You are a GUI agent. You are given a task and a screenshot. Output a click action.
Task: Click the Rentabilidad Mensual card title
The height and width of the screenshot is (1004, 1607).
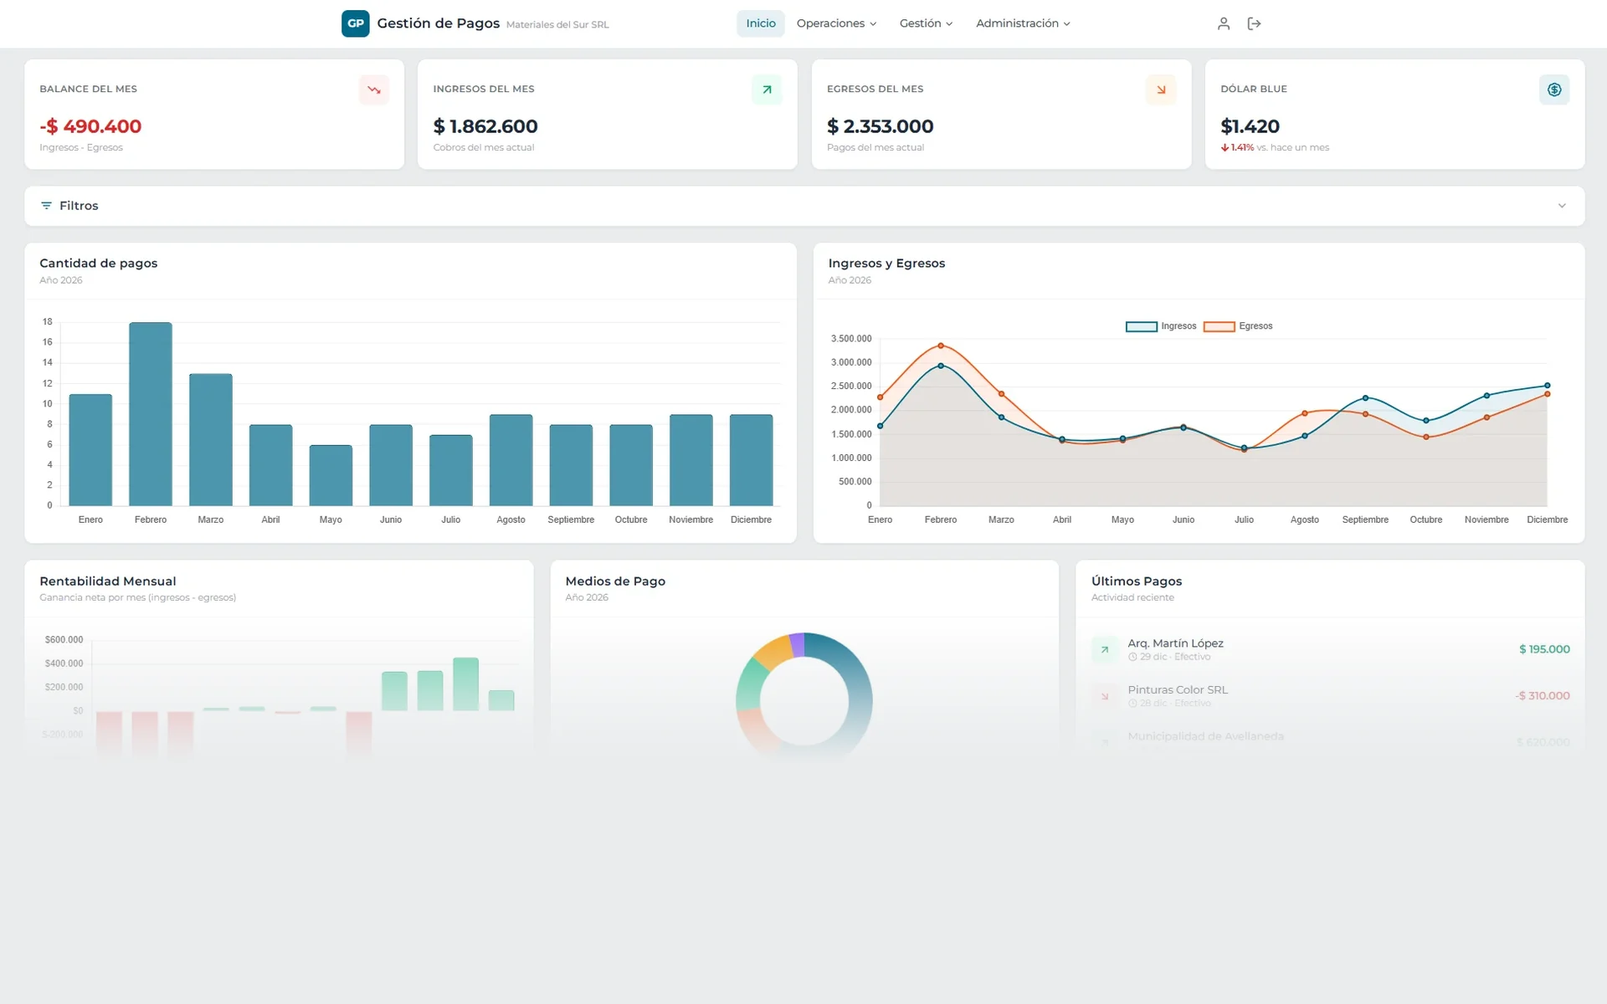point(108,581)
